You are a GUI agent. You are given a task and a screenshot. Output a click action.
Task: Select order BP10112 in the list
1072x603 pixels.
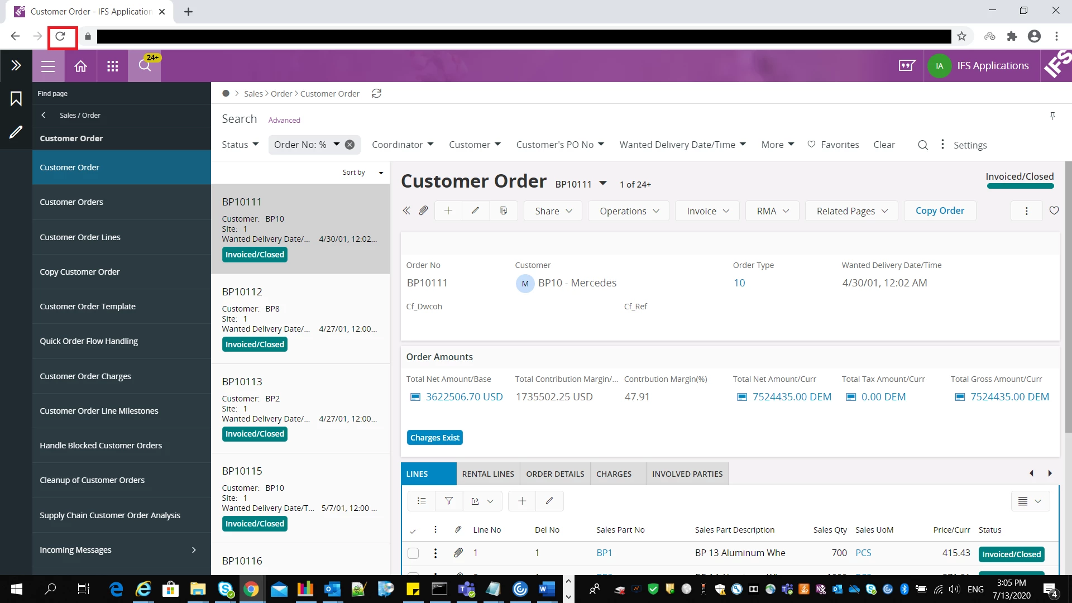(x=300, y=318)
